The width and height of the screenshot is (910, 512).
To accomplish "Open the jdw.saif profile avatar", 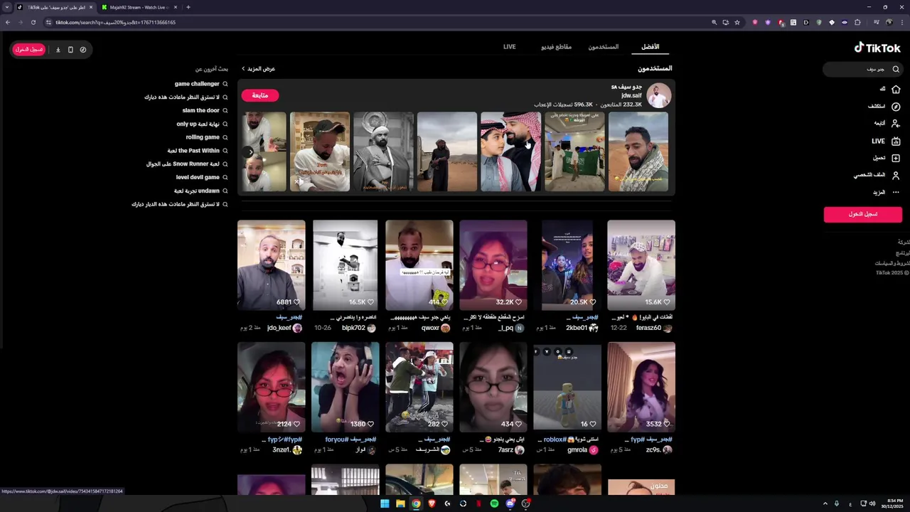I will (659, 95).
